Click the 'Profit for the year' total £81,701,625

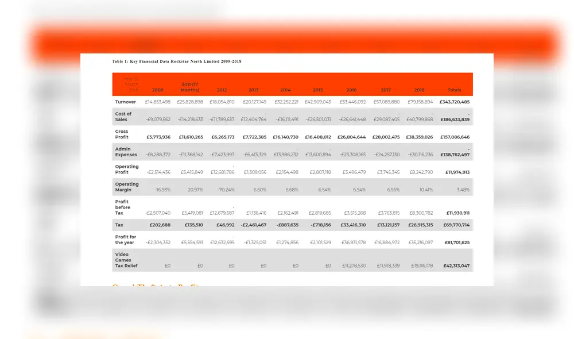tap(457, 242)
